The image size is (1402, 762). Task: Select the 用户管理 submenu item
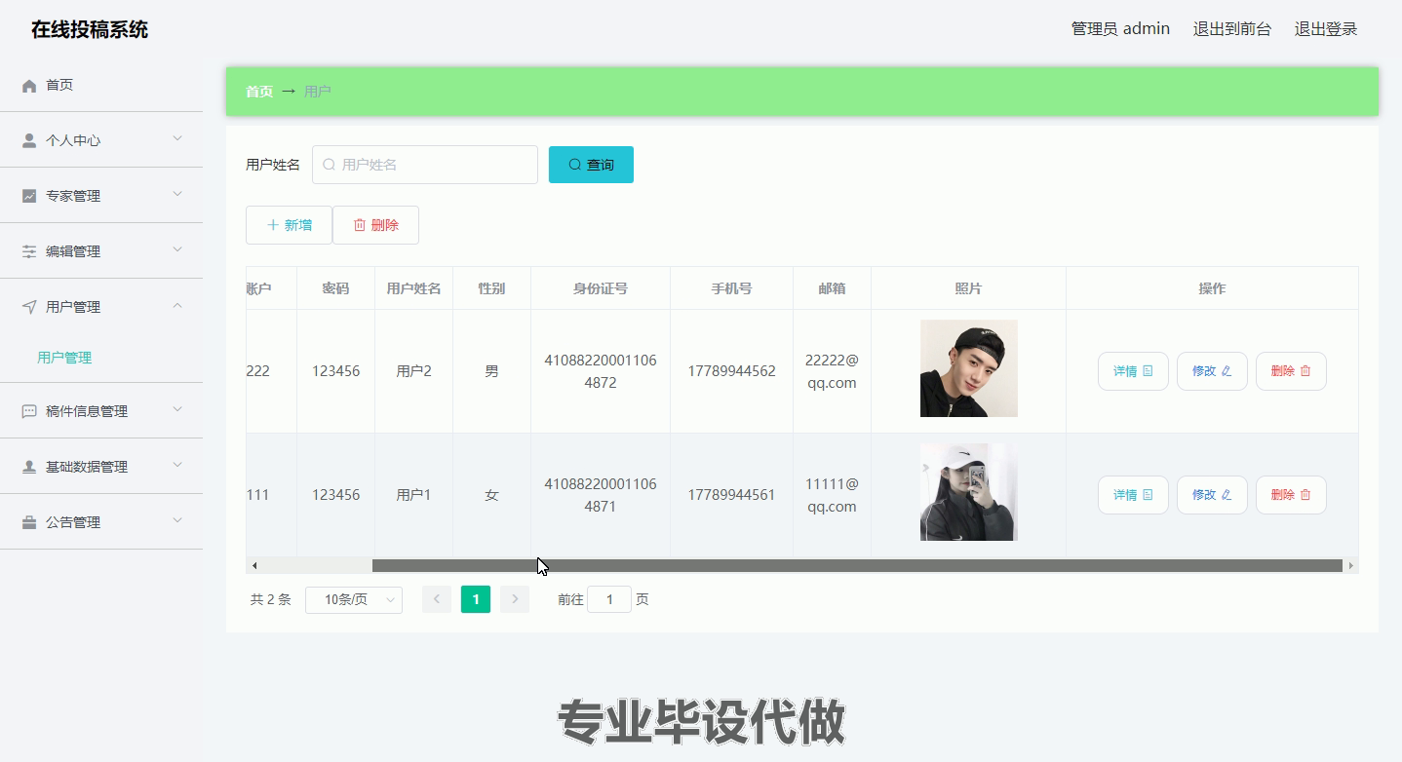click(x=64, y=358)
